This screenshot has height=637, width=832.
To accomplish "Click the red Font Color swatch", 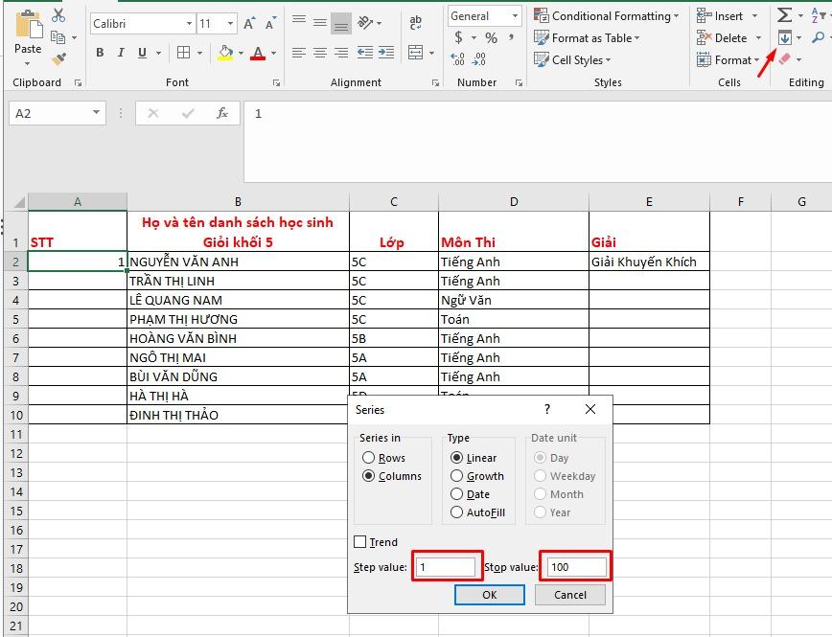I will click(260, 59).
